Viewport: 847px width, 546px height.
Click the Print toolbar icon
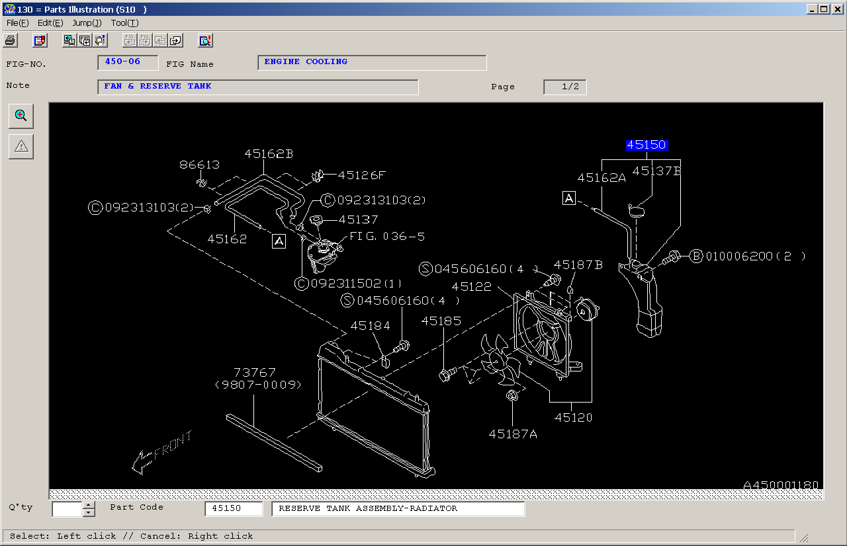(x=10, y=40)
